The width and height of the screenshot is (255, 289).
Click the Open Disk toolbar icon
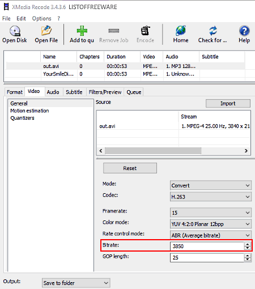[x=15, y=31]
